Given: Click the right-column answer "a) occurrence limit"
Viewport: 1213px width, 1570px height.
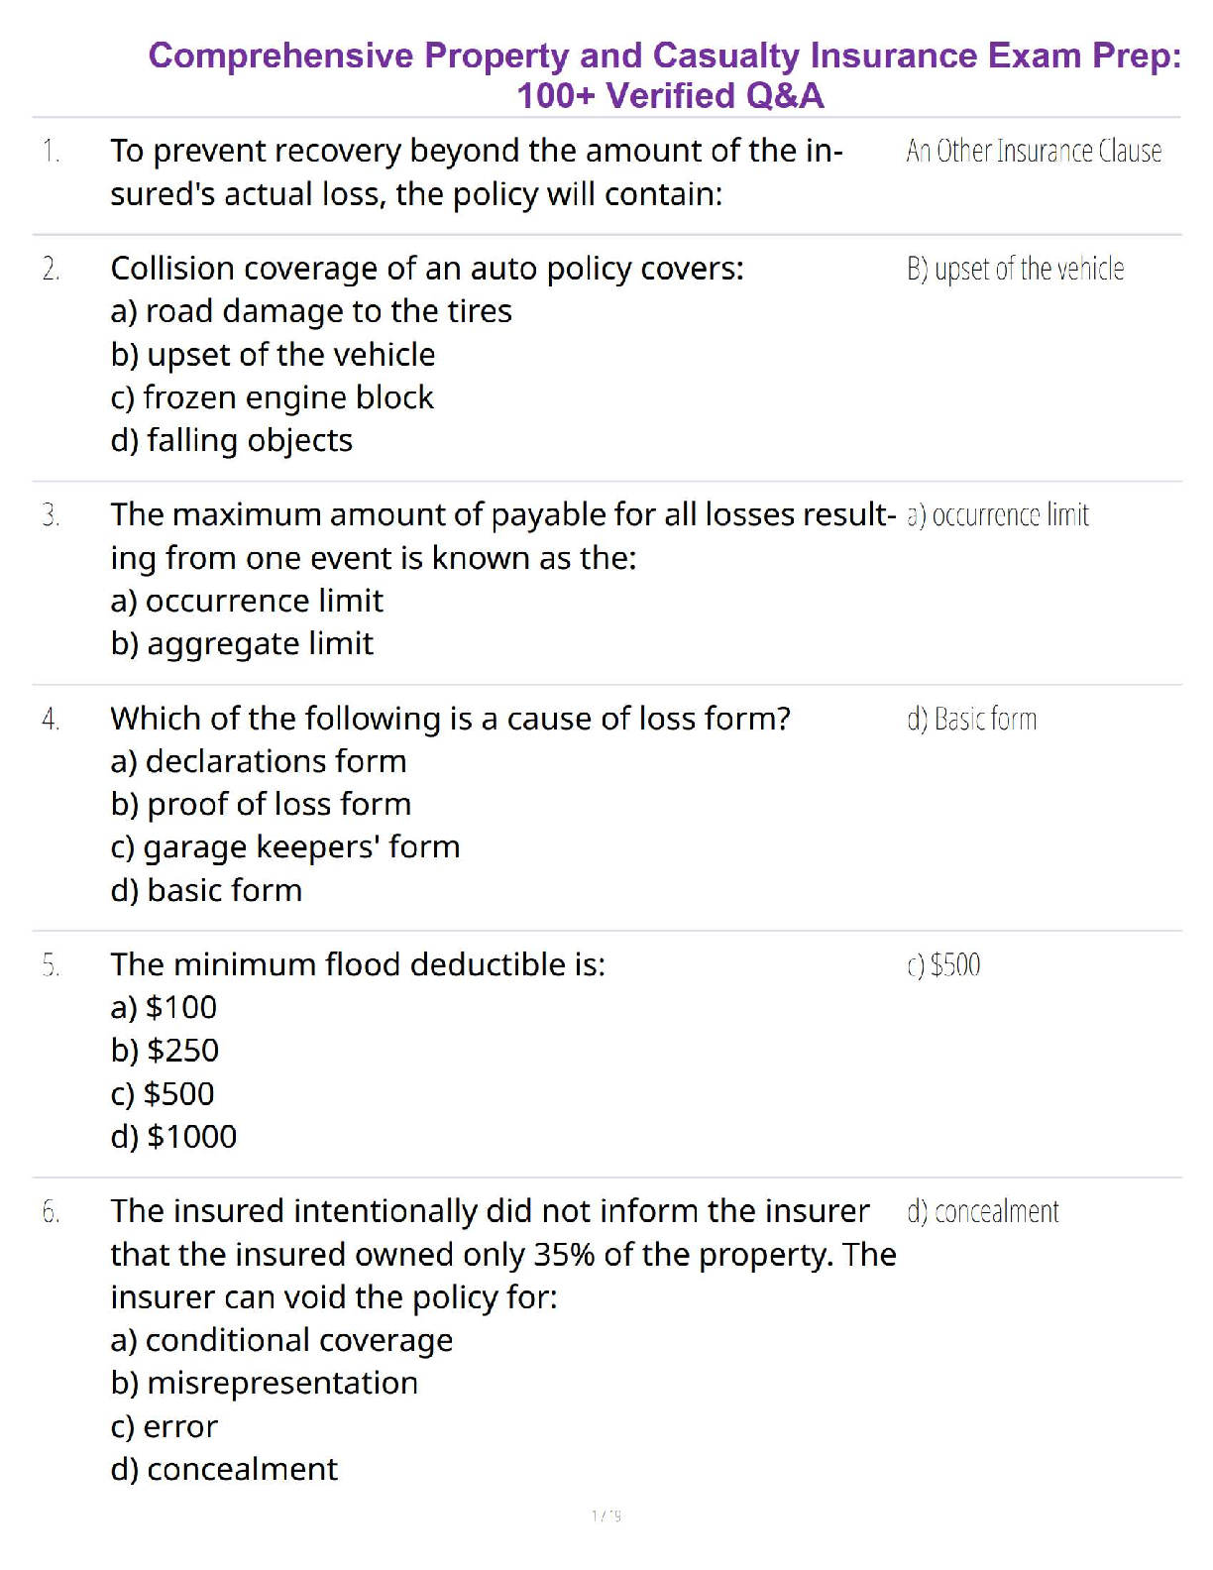Looking at the screenshot, I should click(x=997, y=515).
